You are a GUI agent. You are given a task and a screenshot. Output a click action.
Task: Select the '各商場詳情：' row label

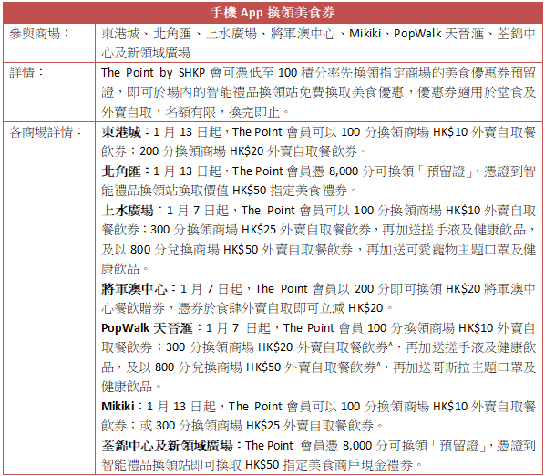[46, 132]
